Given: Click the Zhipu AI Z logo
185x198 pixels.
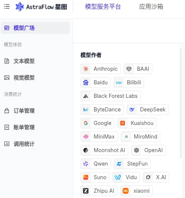Looking at the screenshot, I should 86,191.
